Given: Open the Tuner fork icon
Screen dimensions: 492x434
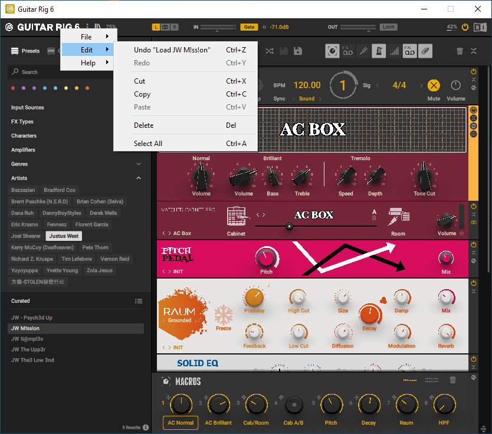Looking at the screenshot, I should coord(363,51).
